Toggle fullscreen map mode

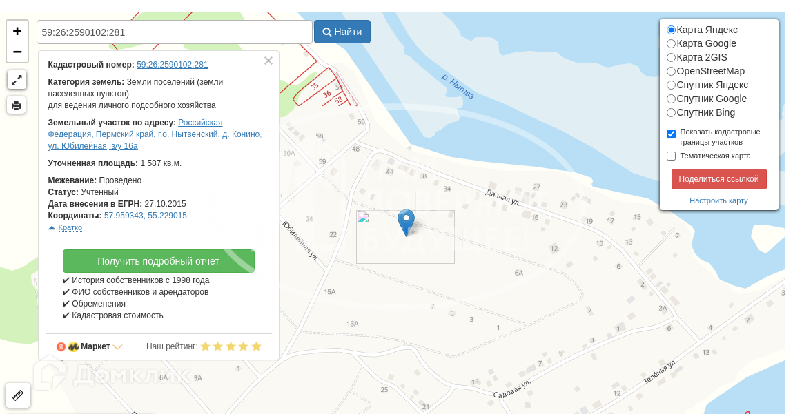17,80
